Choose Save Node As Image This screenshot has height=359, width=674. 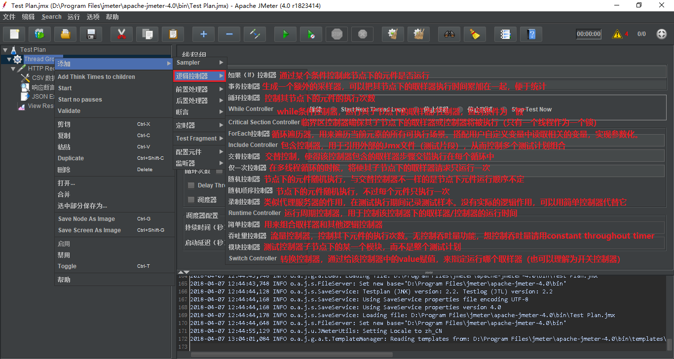tap(113, 219)
